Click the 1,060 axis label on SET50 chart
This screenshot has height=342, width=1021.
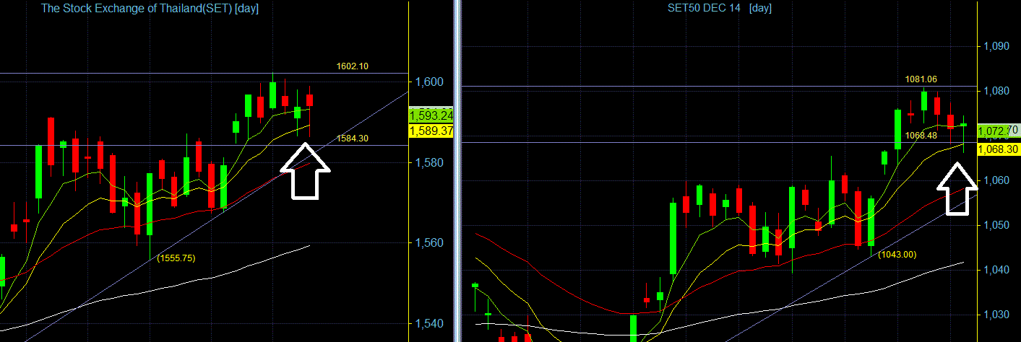(x=996, y=180)
